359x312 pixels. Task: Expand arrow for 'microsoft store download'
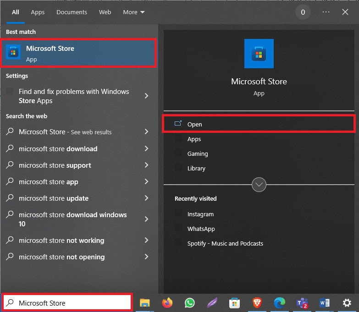click(x=147, y=148)
